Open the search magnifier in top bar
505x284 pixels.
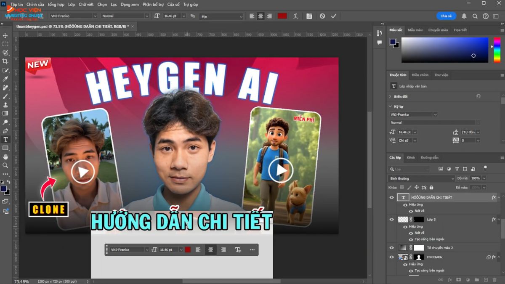pyautogui.click(x=475, y=16)
